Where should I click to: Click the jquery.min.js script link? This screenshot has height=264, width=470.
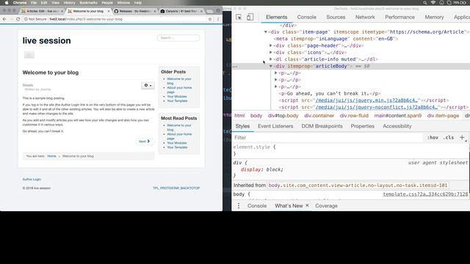[x=366, y=100]
